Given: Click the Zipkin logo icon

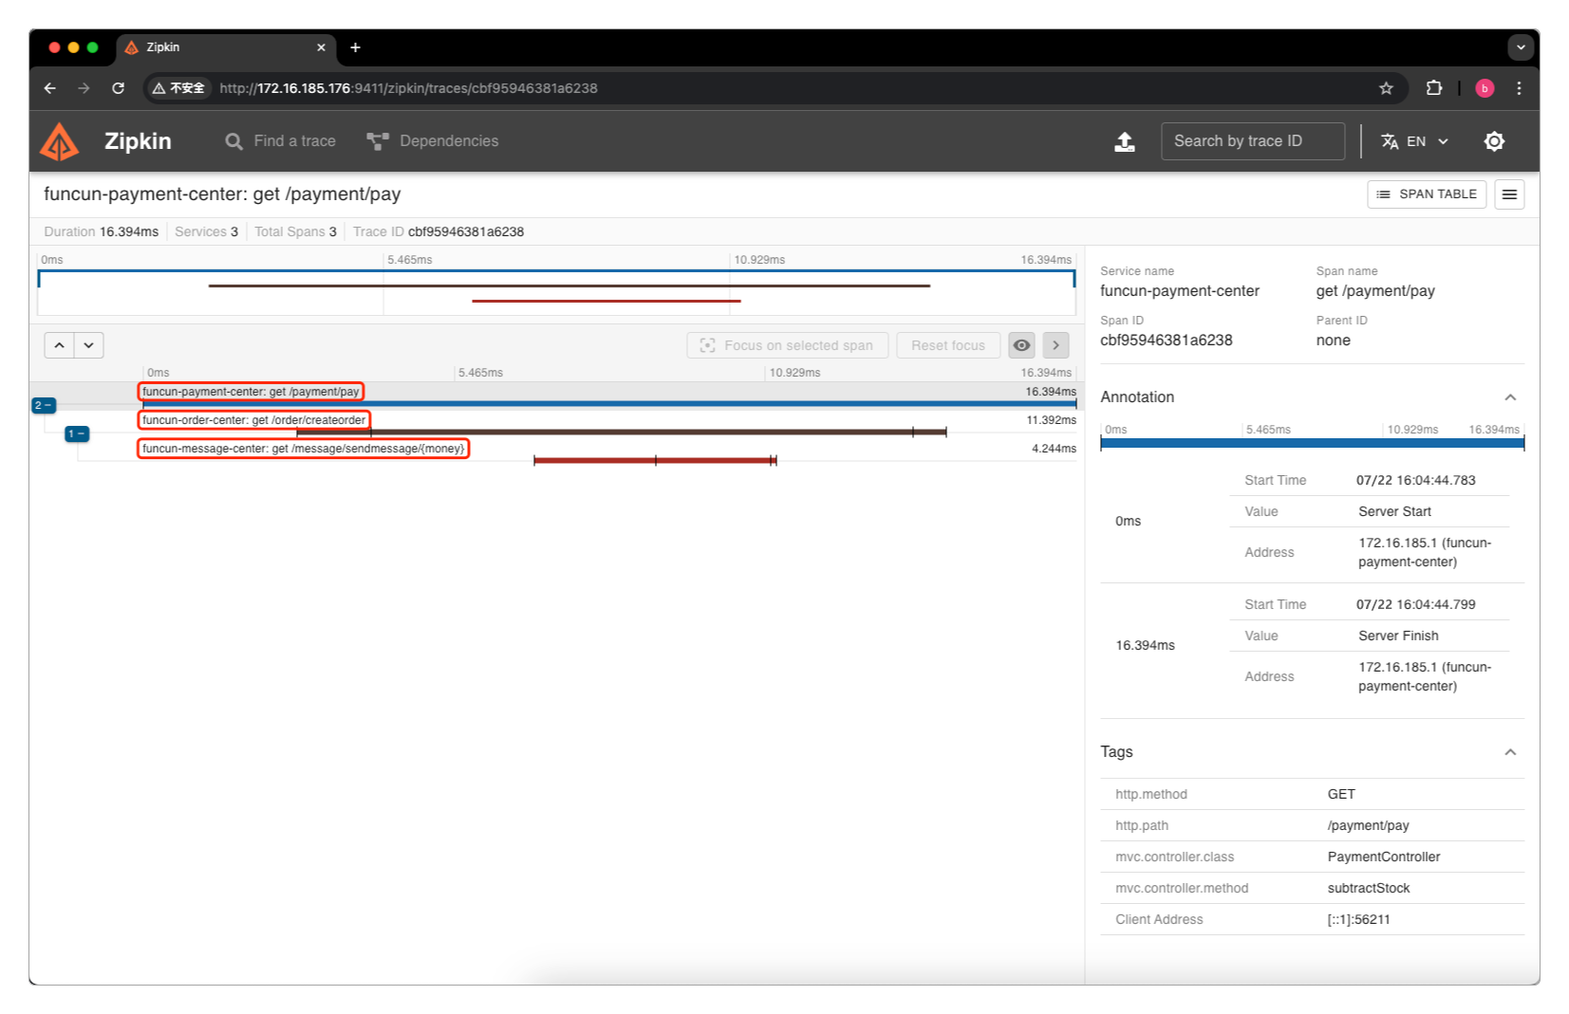Looking at the screenshot, I should pyautogui.click(x=59, y=141).
